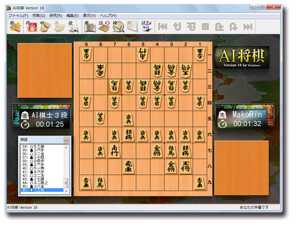Select the 玉將 king piece on 2八
The width and height of the screenshot is (298, 228).
[x=185, y=167]
